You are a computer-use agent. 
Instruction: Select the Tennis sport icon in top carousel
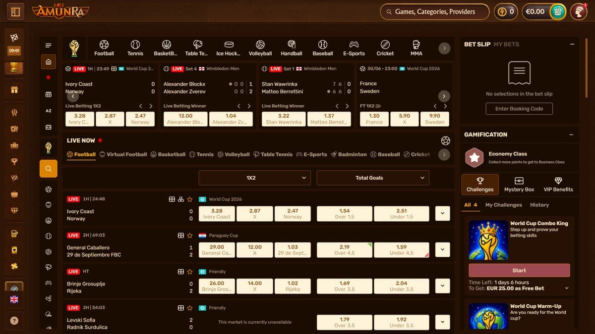[x=135, y=48]
